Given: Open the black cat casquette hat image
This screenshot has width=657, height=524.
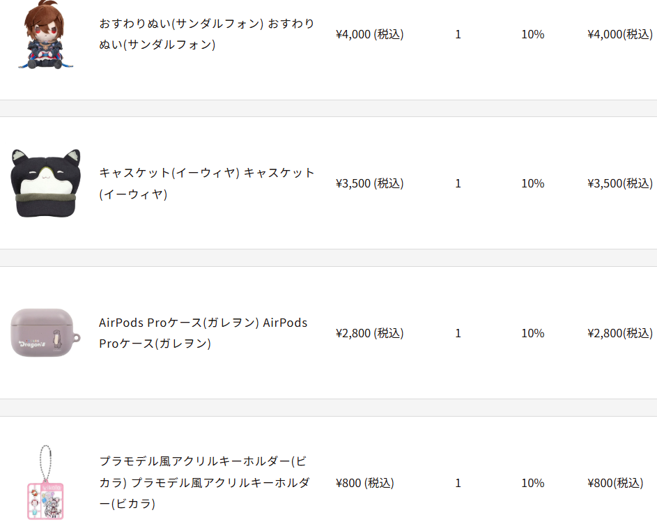Looking at the screenshot, I should coord(45,183).
